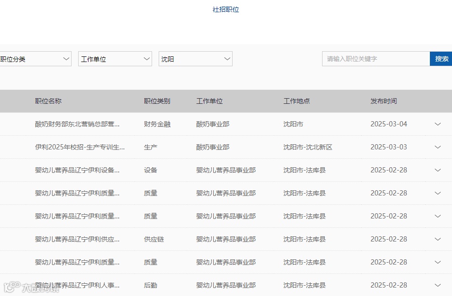Viewport: 452px width, 296px height.
Task: Expand the 设备 category row chevron
Action: click(x=437, y=170)
